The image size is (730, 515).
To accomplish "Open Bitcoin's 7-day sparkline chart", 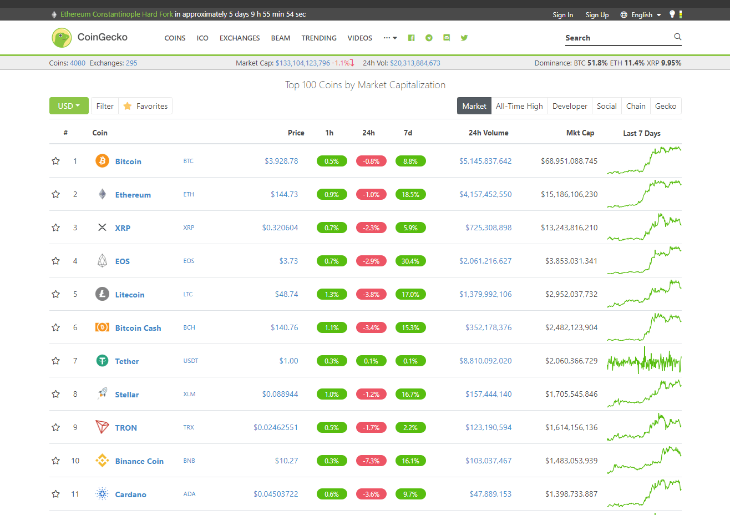I will (x=644, y=160).
